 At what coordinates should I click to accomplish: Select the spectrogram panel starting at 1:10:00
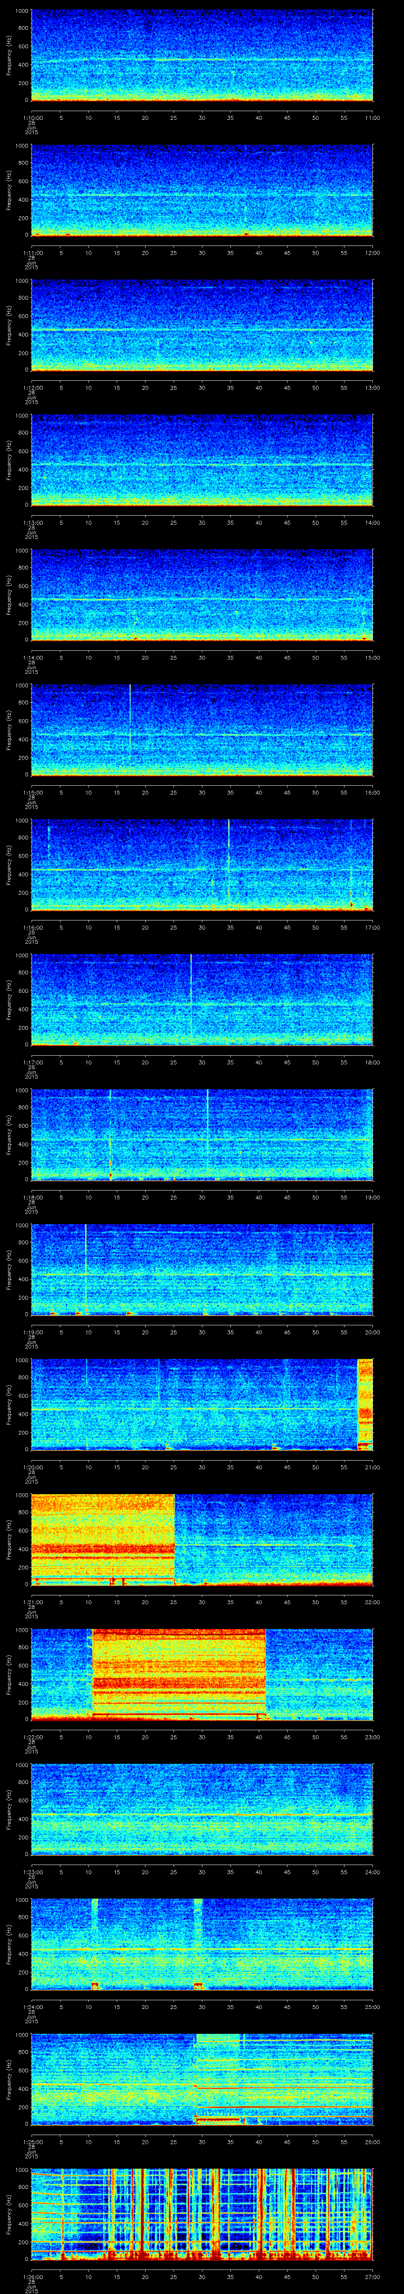point(202,55)
